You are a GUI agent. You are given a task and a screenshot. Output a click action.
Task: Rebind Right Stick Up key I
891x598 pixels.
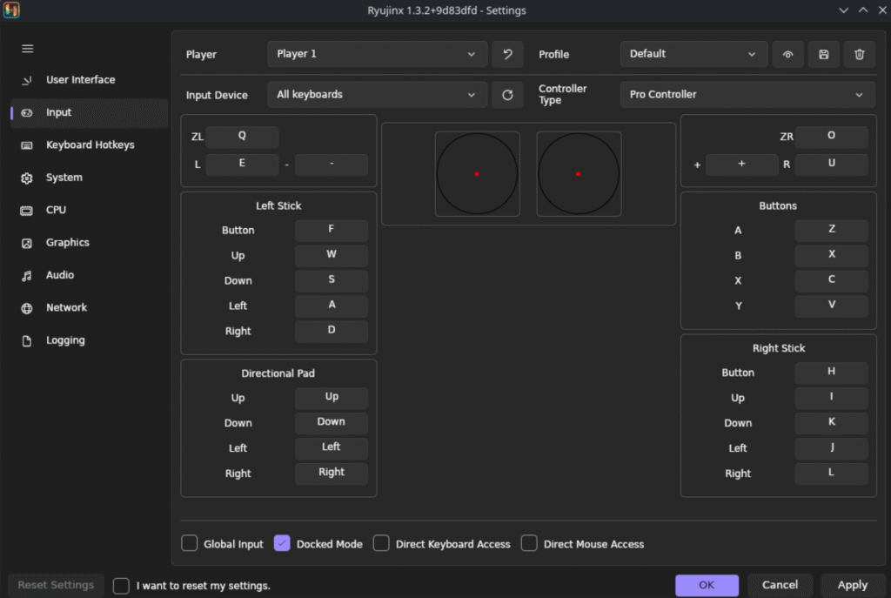click(x=831, y=398)
